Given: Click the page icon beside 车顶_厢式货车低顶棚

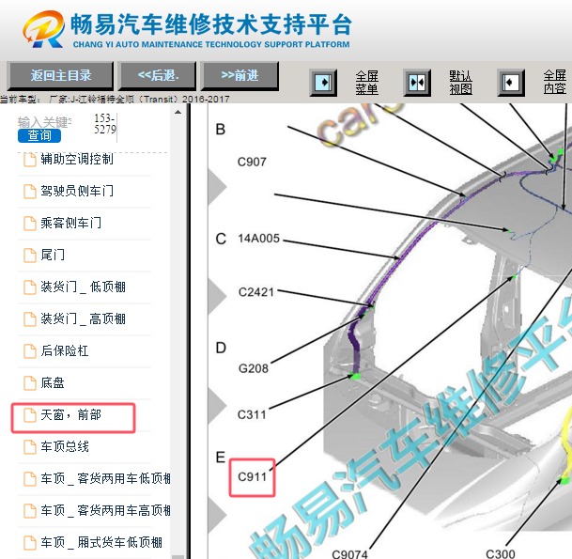Looking at the screenshot, I should click(x=30, y=543).
